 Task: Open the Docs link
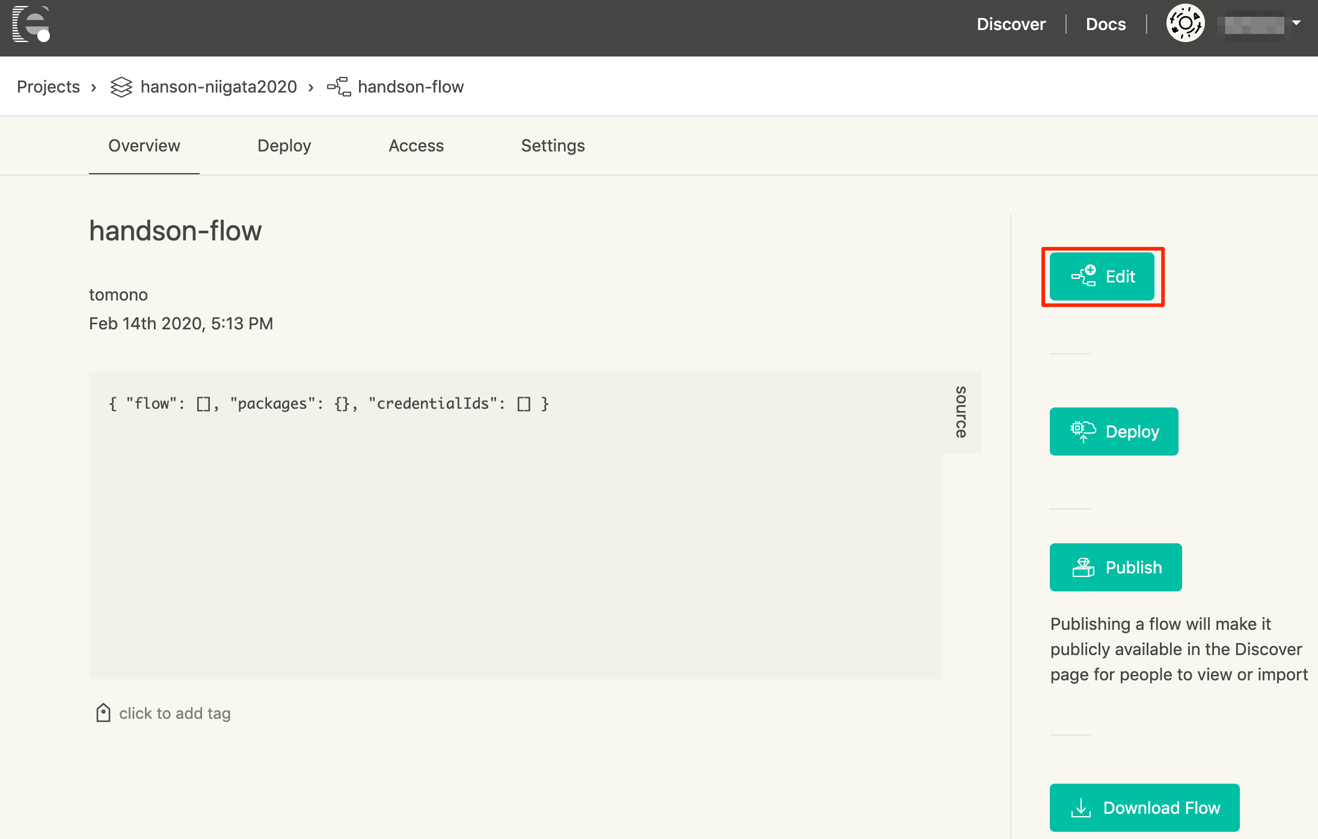pos(1106,24)
